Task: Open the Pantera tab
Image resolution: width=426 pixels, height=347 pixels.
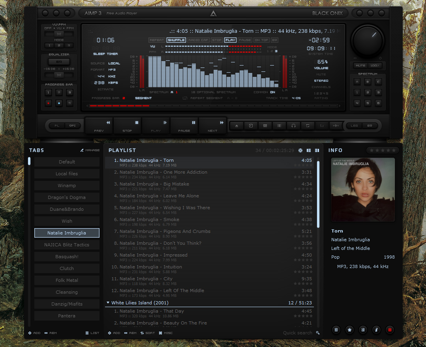Action: [67, 316]
